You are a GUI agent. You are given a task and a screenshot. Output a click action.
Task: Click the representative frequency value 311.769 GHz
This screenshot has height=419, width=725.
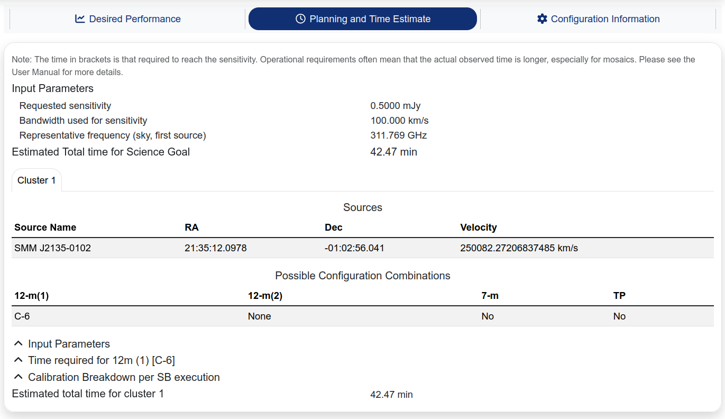399,135
